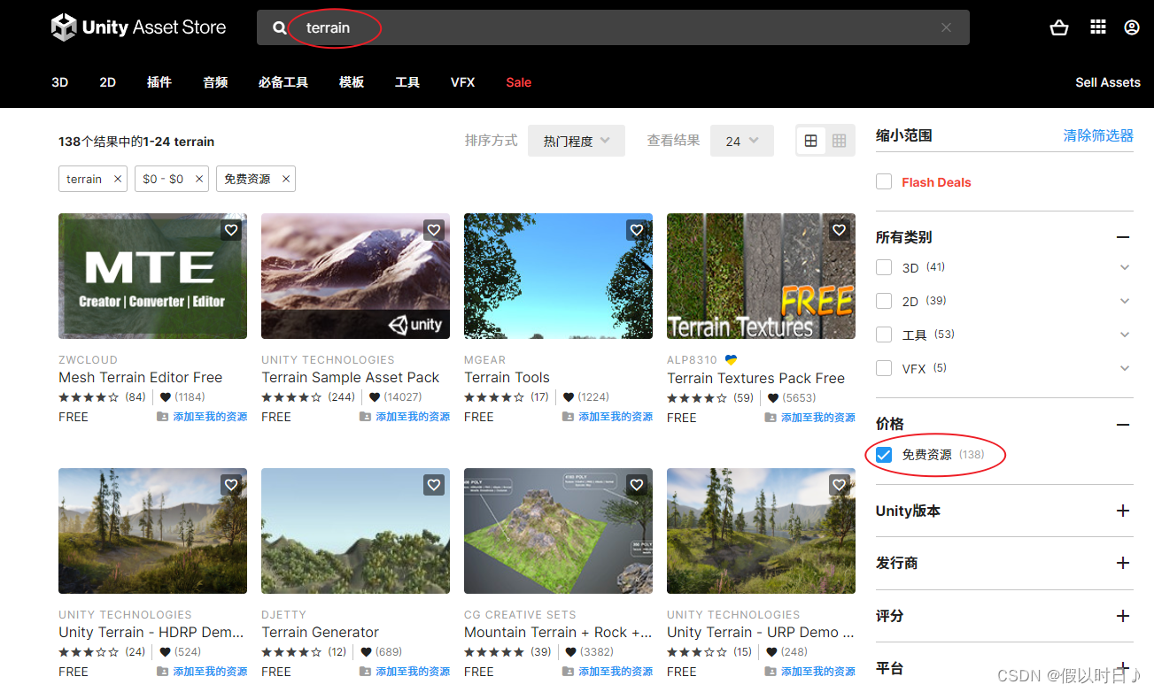The height and width of the screenshot is (692, 1154).
Task: Uncheck the 免费资源 price checkbox
Action: coord(884,455)
